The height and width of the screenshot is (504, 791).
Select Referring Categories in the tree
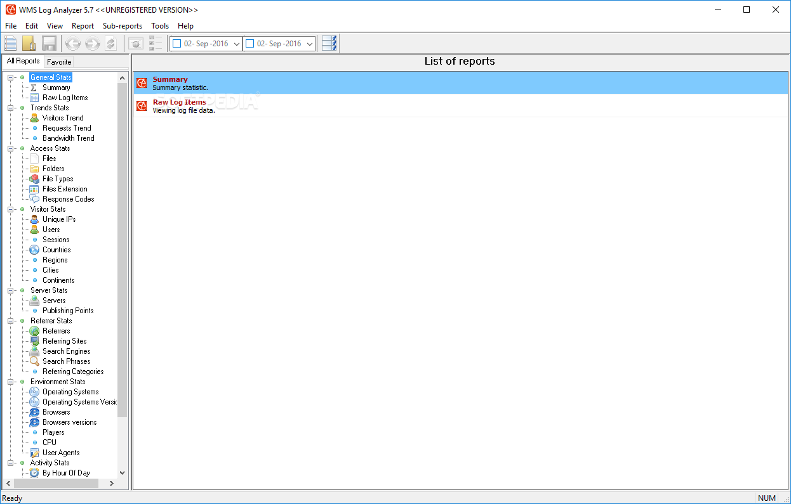[73, 372]
